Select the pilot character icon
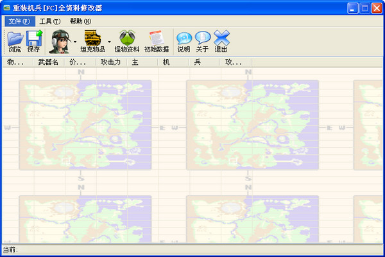The width and height of the screenshot is (385, 257). 60,41
